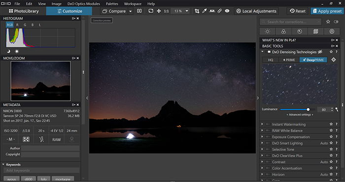Select the PRIME denoising mode

coord(289,60)
